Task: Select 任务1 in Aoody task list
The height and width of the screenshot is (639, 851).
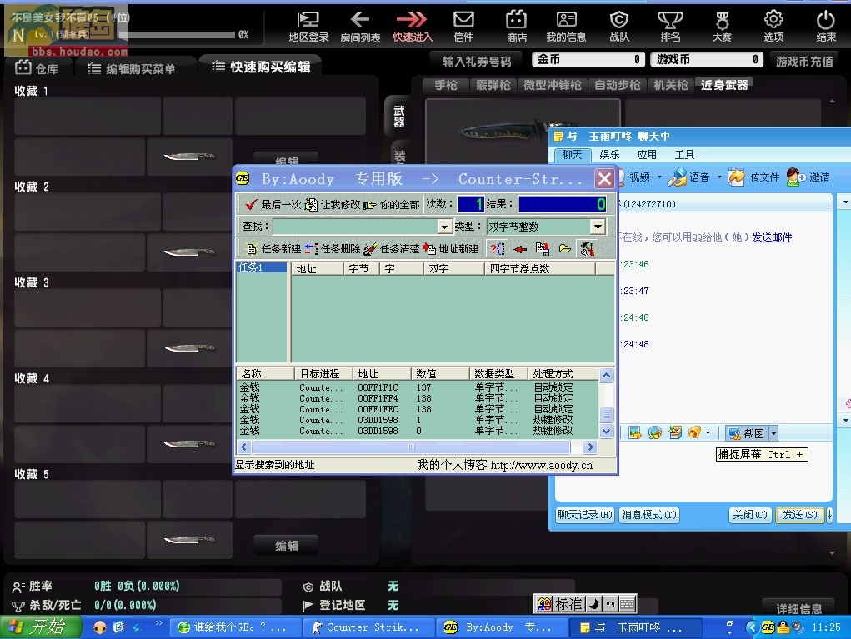Action: tap(262, 267)
